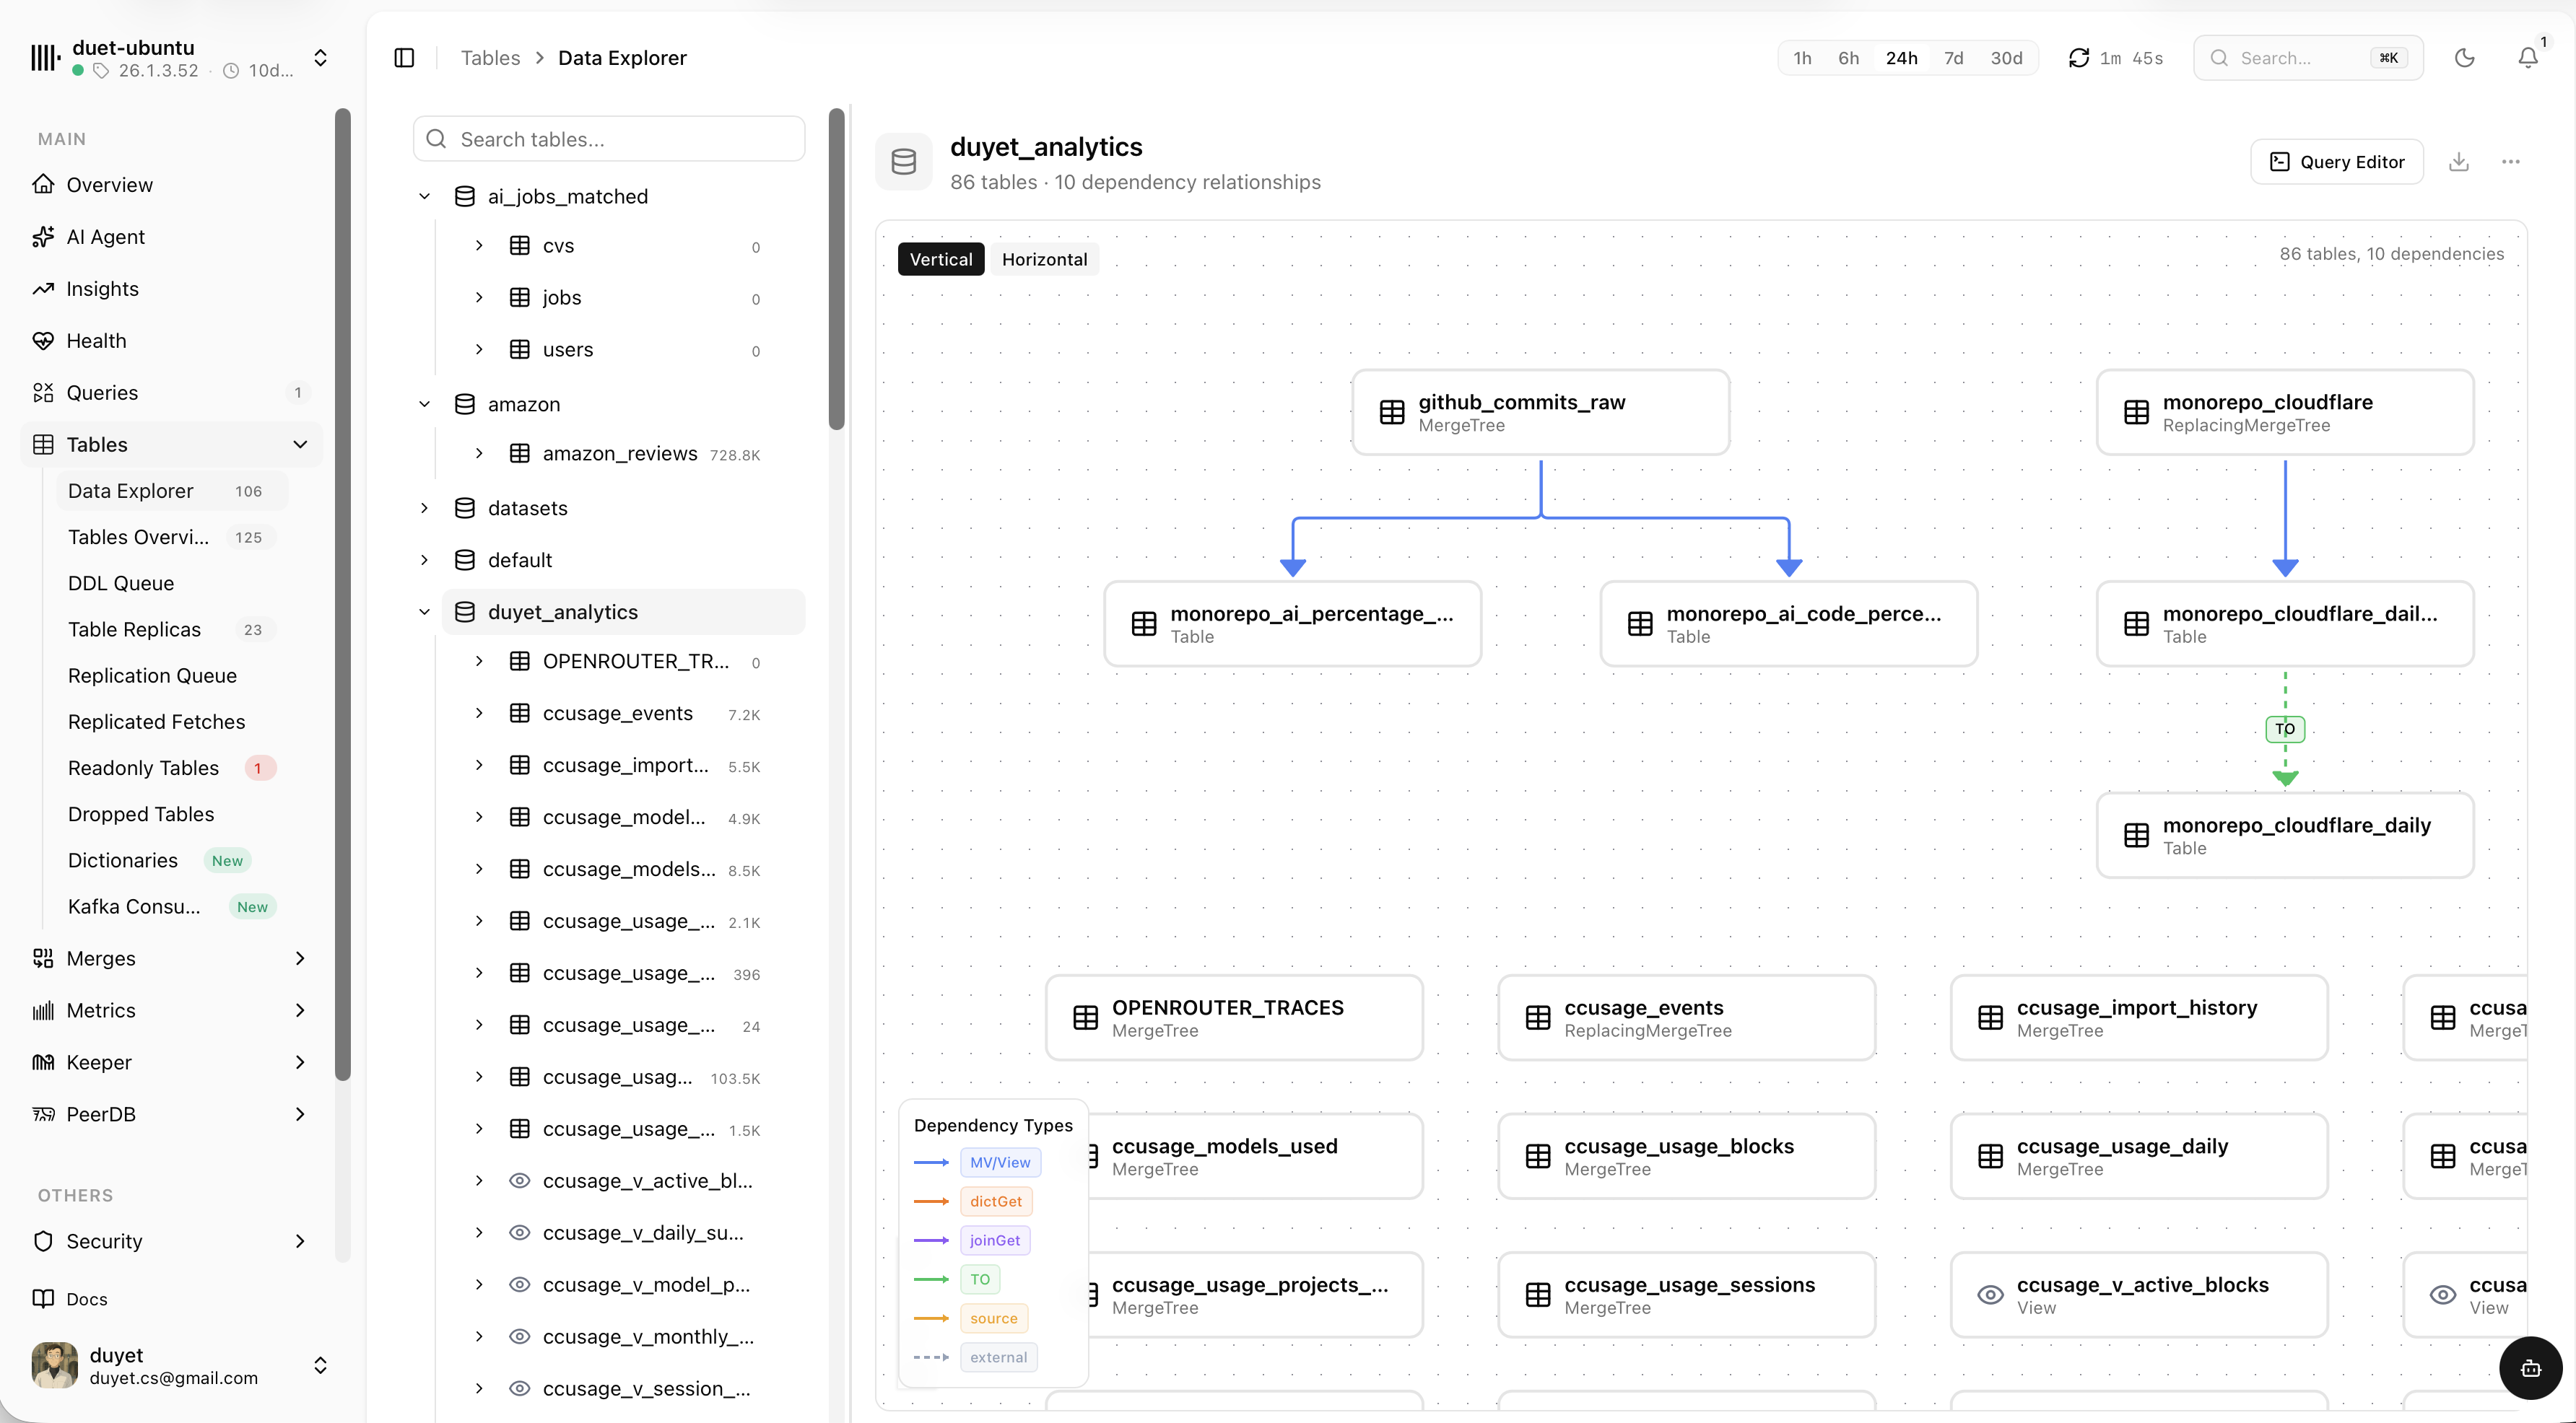
Task: Select the monorepo_cloudflare node
Action: pos(2284,413)
